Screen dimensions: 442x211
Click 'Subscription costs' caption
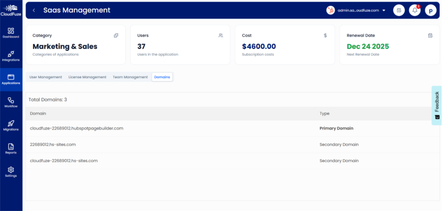(258, 55)
